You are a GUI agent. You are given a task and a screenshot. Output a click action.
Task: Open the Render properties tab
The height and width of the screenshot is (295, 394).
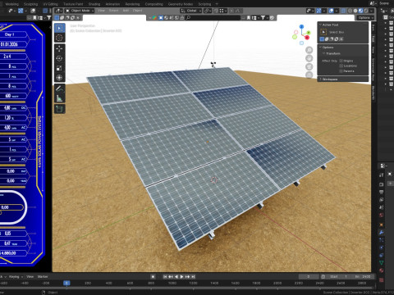(381, 184)
